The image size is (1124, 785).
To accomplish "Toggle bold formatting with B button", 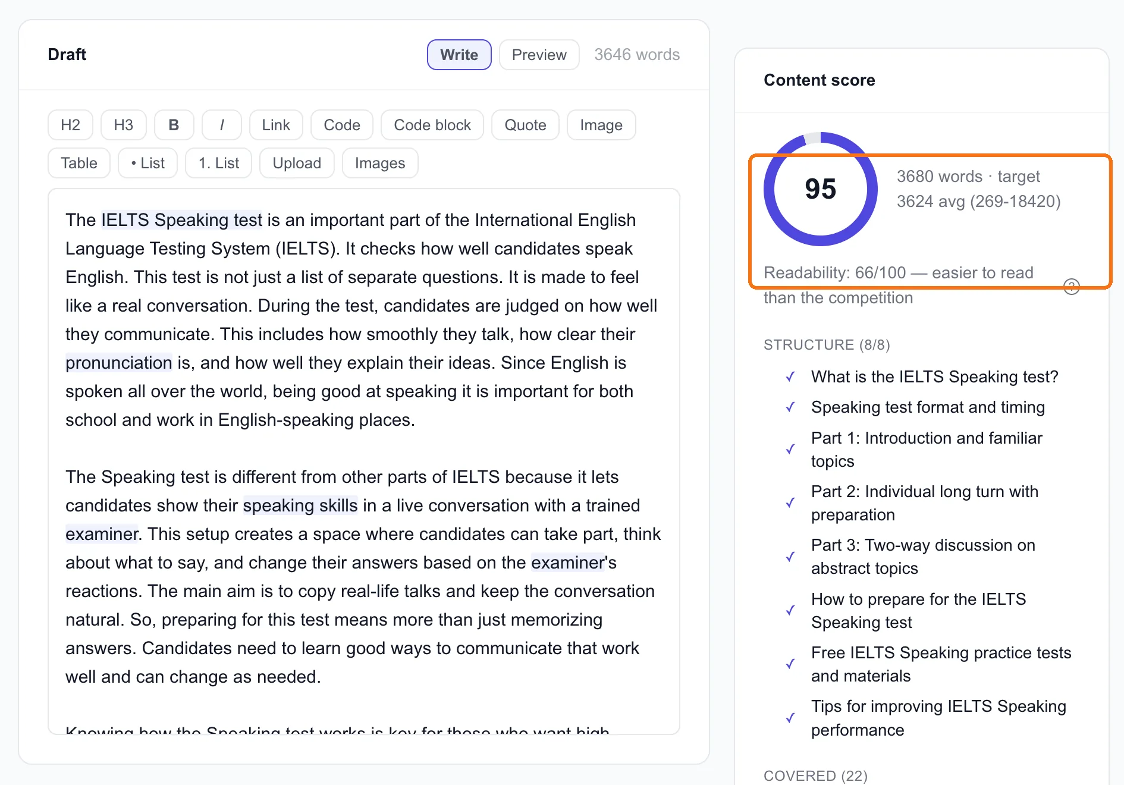I will 174,125.
